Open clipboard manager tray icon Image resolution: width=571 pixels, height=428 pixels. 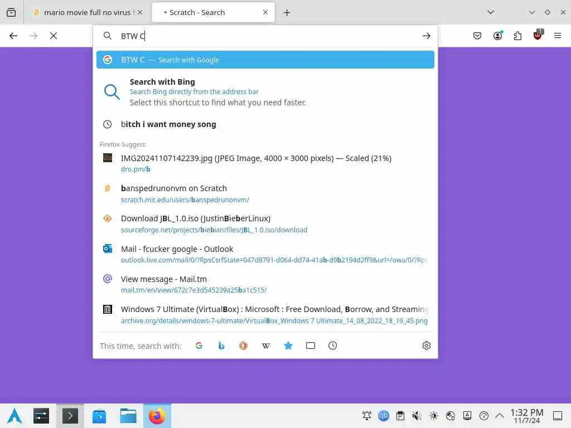coord(400,415)
